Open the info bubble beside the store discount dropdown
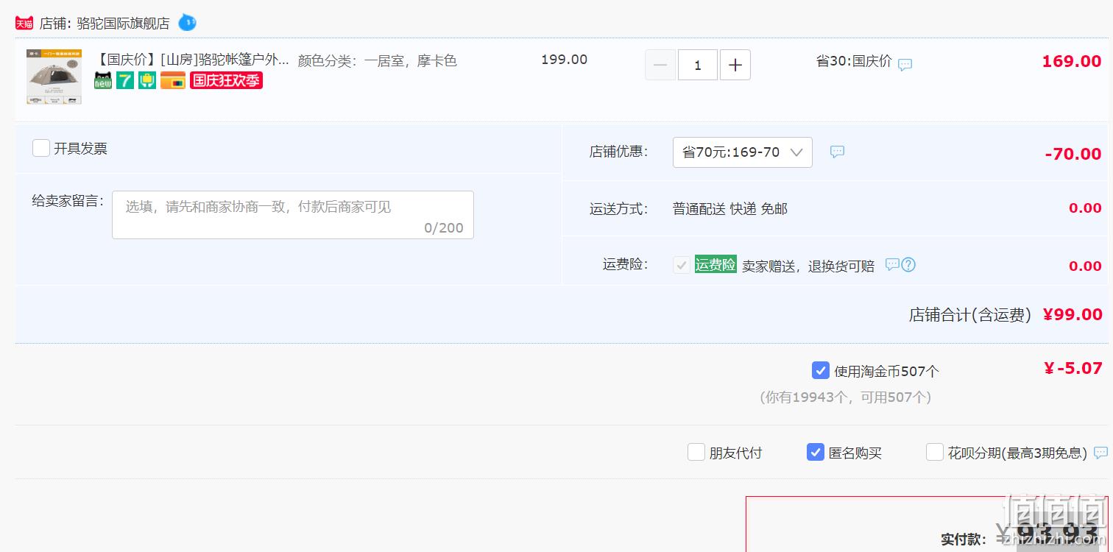 [x=837, y=152]
